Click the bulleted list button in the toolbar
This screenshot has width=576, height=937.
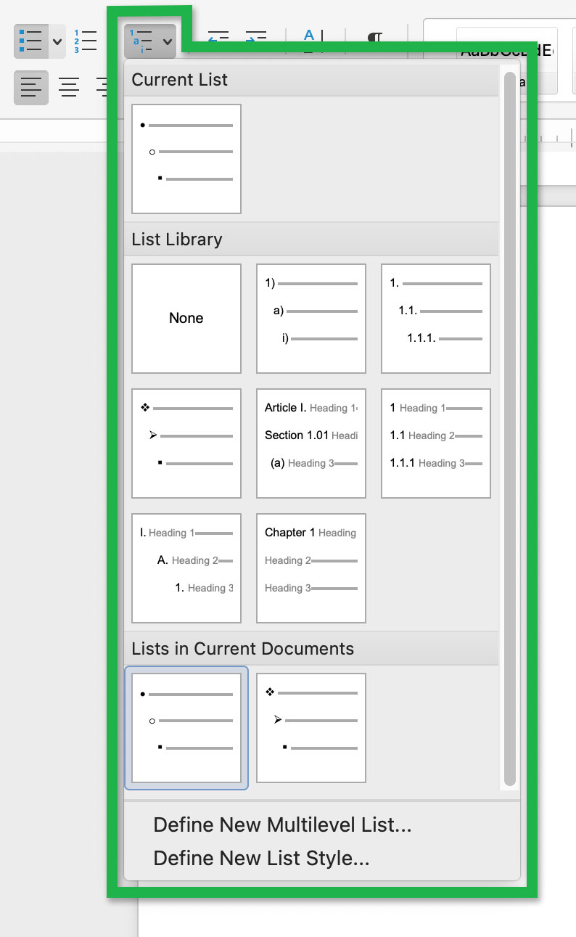(x=30, y=41)
